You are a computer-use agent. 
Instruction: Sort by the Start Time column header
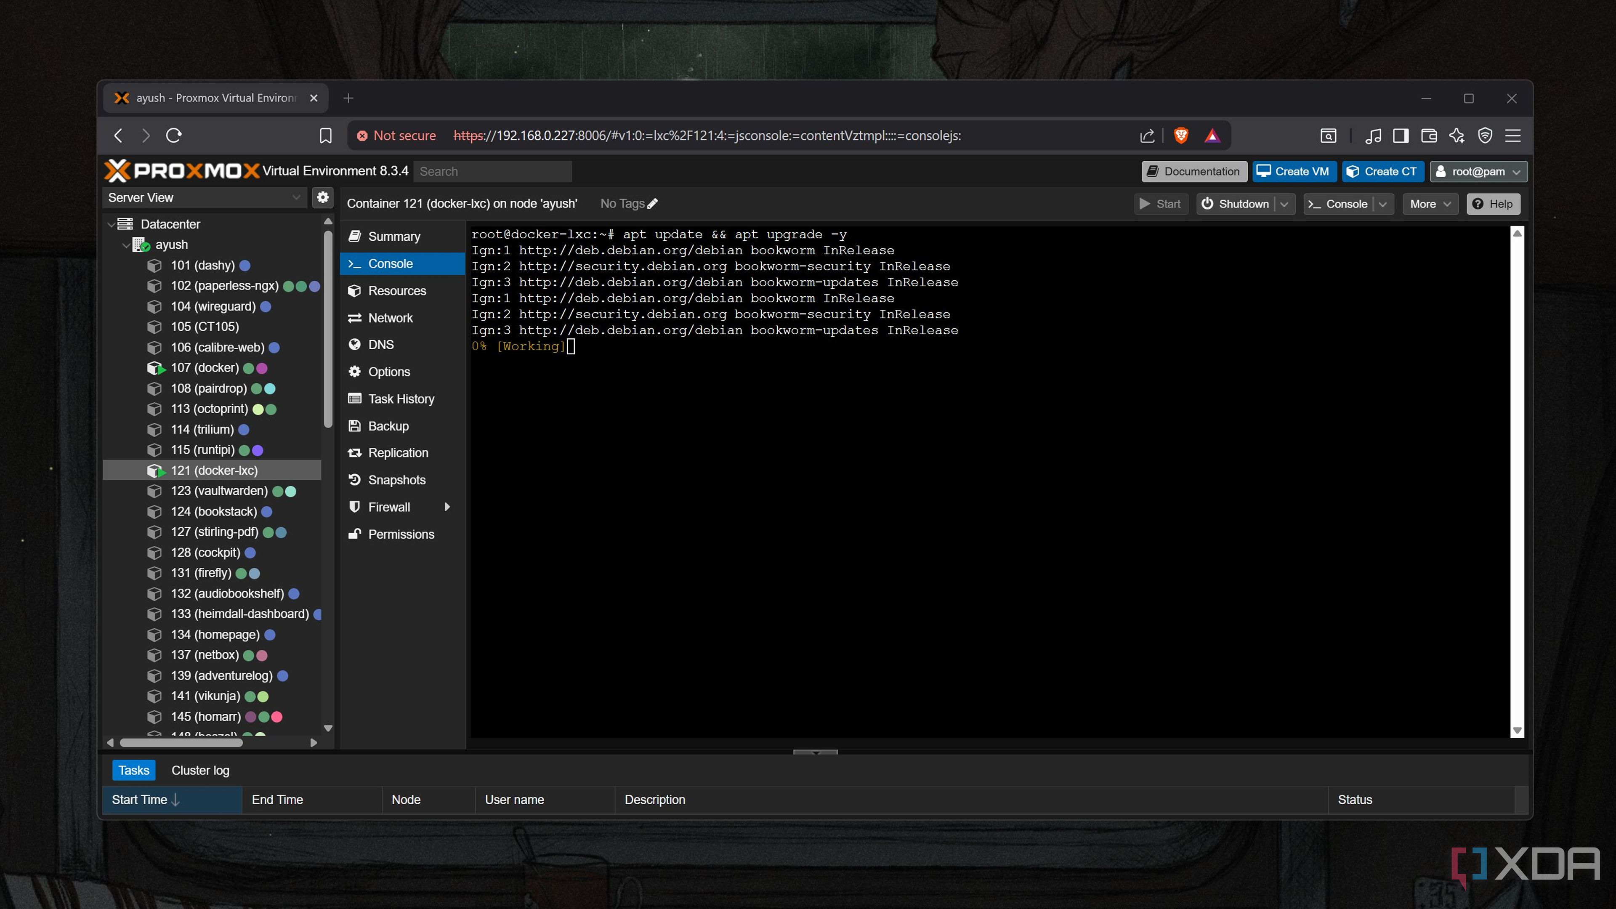pos(172,799)
